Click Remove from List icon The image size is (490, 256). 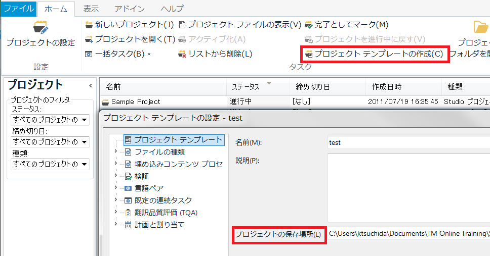coord(183,54)
